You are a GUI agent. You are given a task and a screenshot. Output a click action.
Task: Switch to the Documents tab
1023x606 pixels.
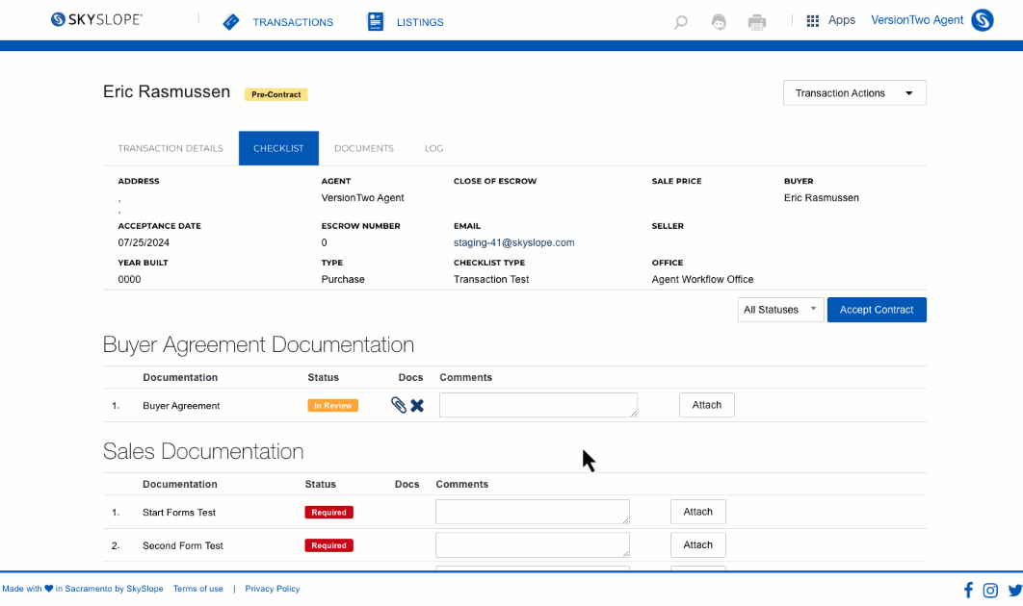coord(364,148)
